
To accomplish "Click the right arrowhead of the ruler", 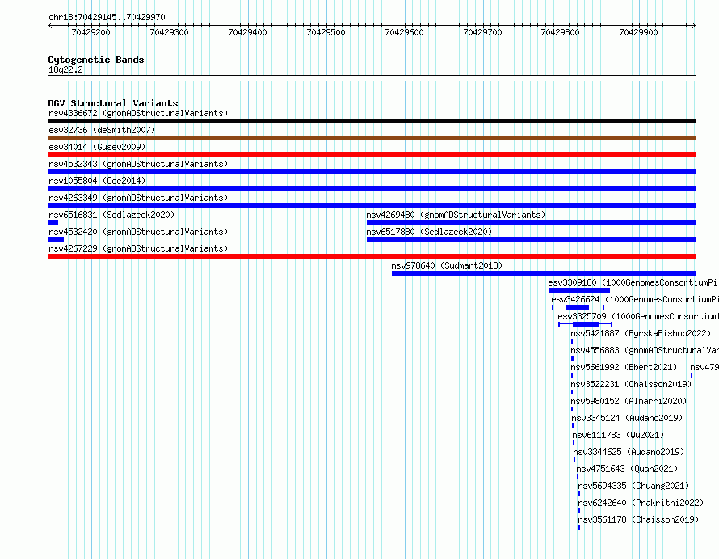I will (x=694, y=26).
